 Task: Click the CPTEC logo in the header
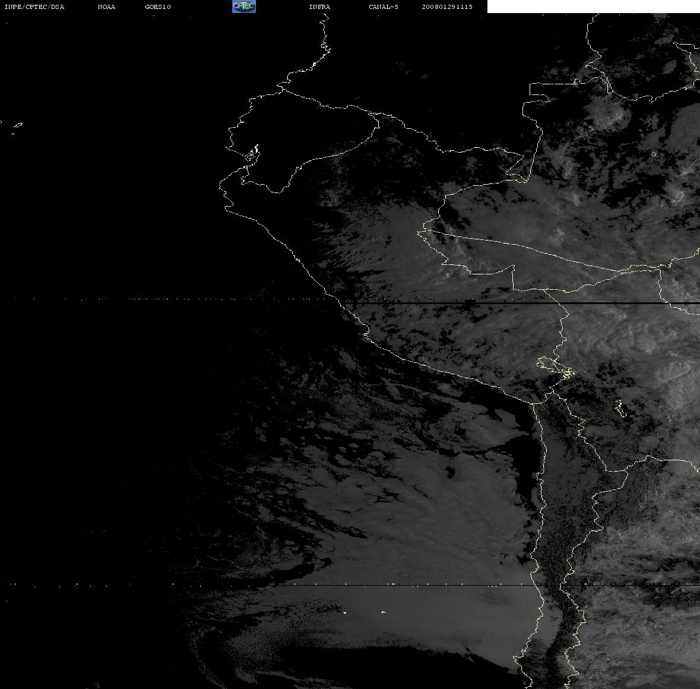pos(244,7)
